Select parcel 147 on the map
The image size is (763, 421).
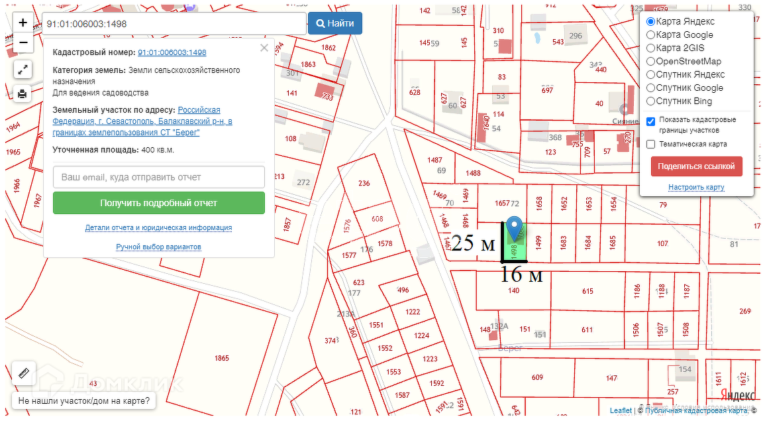point(612,378)
